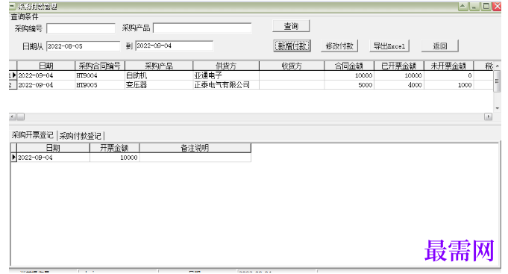508x274 pixels.
Task: Set the 日期从 start date field
Action: [83, 46]
